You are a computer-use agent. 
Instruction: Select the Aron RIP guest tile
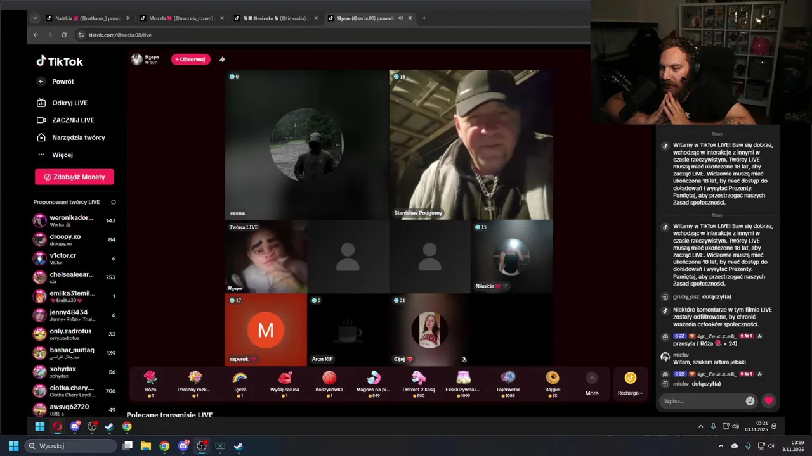348,329
